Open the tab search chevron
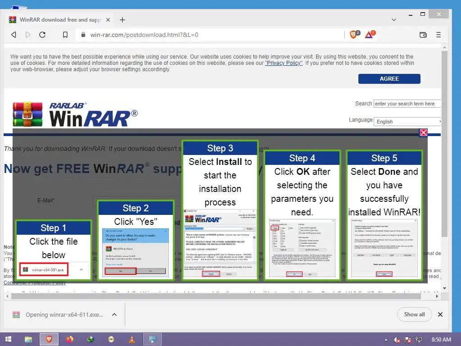 point(393,20)
